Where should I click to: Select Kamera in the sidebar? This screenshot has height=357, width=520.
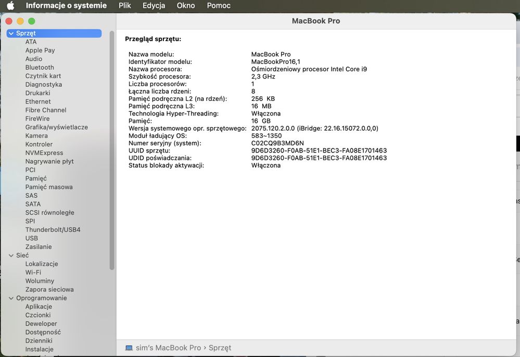(x=36, y=136)
